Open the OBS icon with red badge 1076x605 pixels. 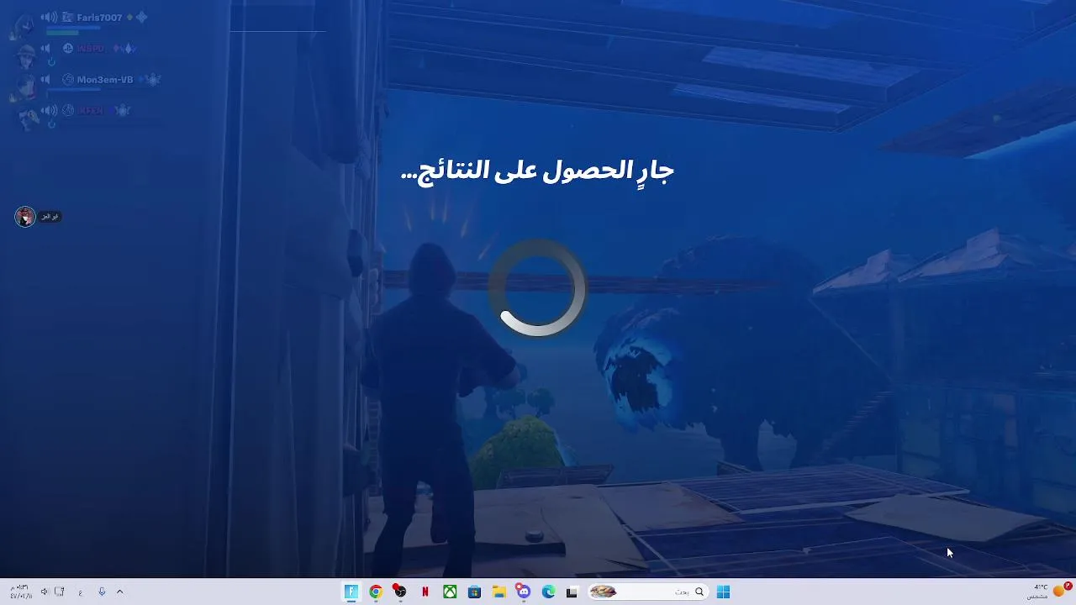click(x=400, y=592)
